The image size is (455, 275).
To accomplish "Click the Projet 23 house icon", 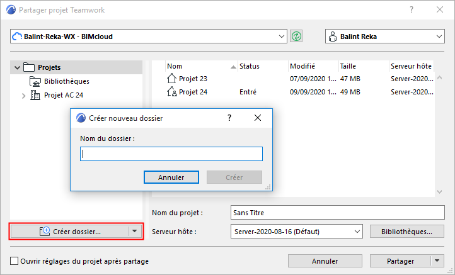I will (x=171, y=78).
